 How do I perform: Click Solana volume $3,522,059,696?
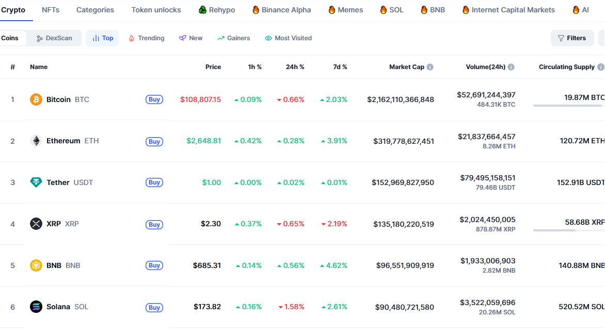(x=488, y=303)
